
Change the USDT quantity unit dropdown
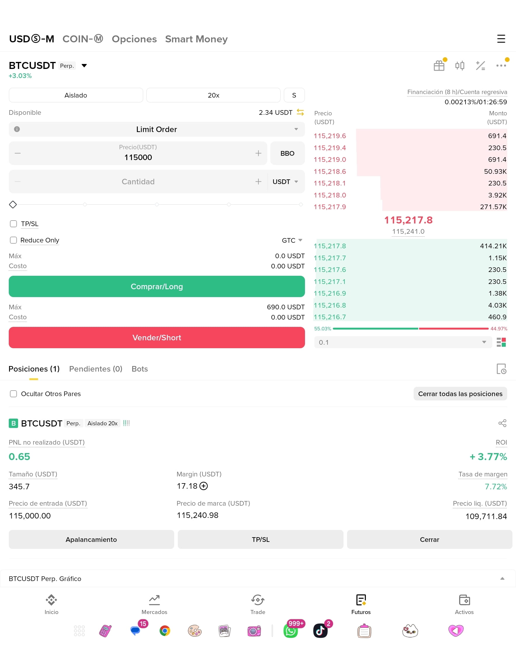(x=285, y=182)
